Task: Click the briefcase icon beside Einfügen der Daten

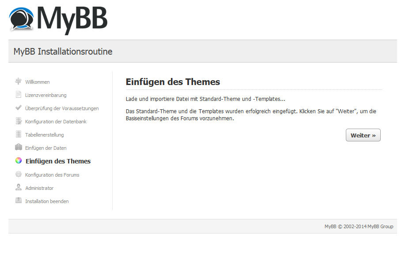Action: coord(19,147)
